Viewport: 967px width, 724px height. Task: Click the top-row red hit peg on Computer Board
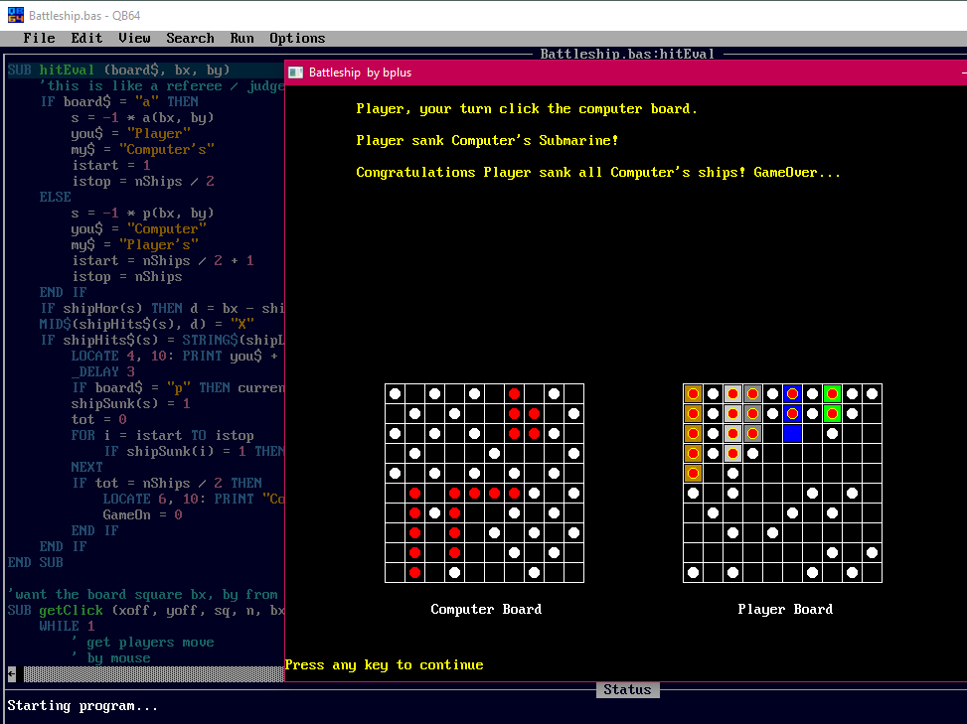pyautogui.click(x=514, y=394)
